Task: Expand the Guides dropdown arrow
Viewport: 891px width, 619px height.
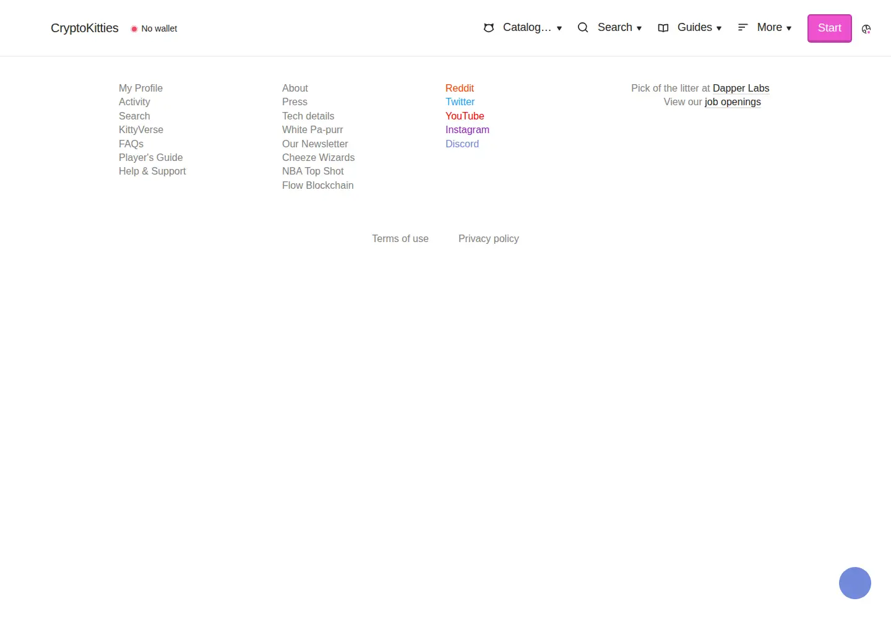Action: 719,28
